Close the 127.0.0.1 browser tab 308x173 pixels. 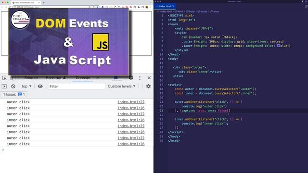[x=38, y=3]
